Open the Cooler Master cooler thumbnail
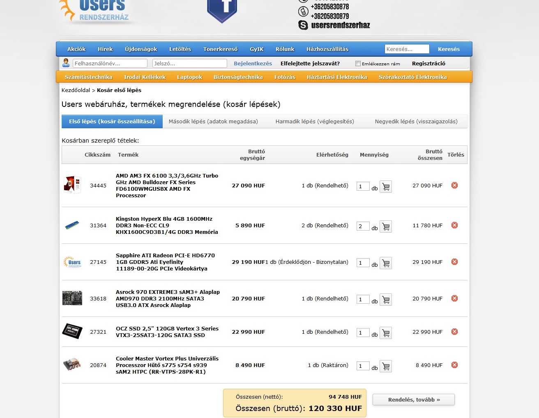539x418 pixels. (72, 364)
